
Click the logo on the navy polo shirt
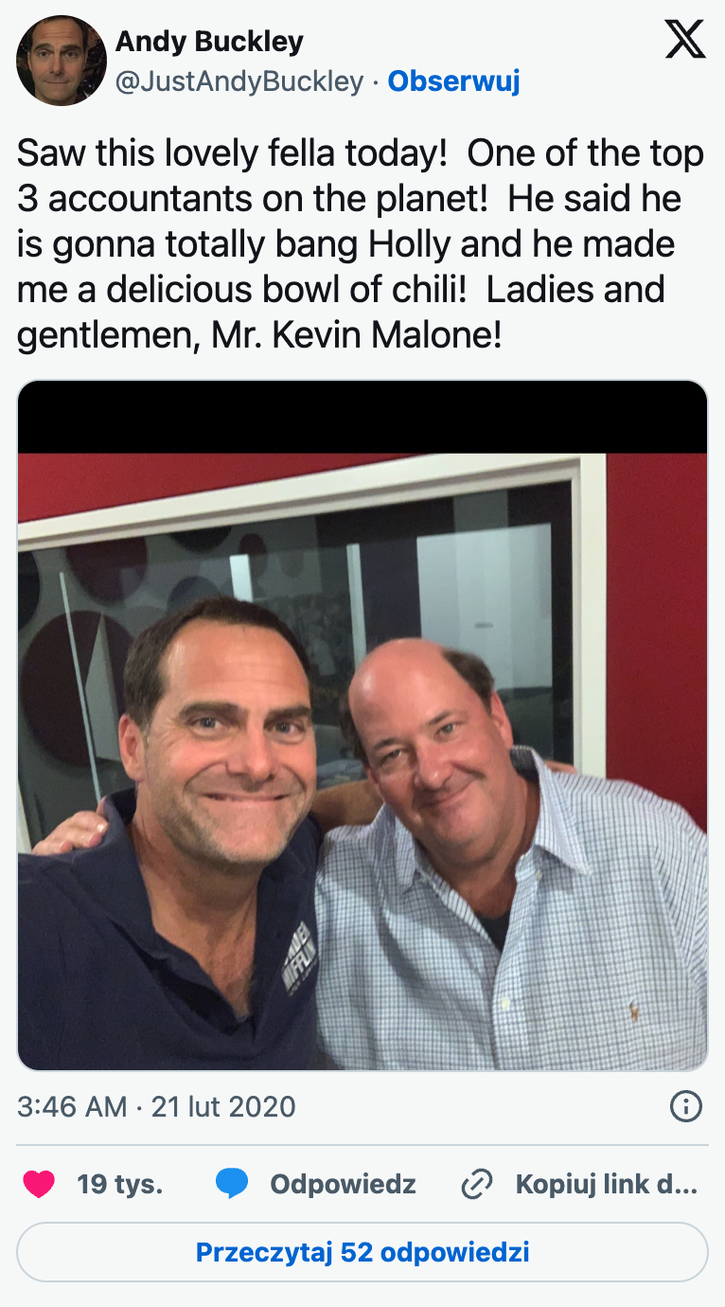[x=302, y=955]
